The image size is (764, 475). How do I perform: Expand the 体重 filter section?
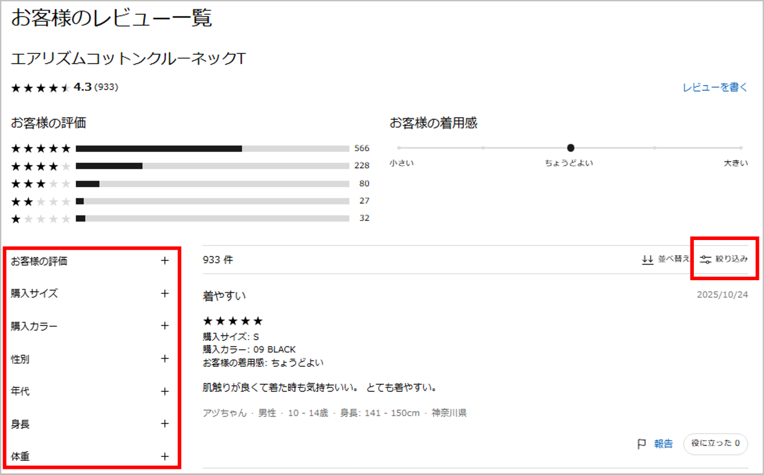click(165, 456)
